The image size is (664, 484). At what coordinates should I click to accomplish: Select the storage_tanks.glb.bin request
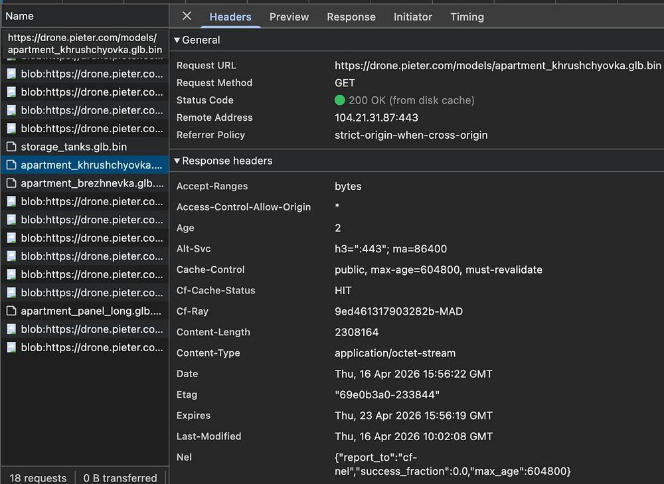click(x=74, y=147)
